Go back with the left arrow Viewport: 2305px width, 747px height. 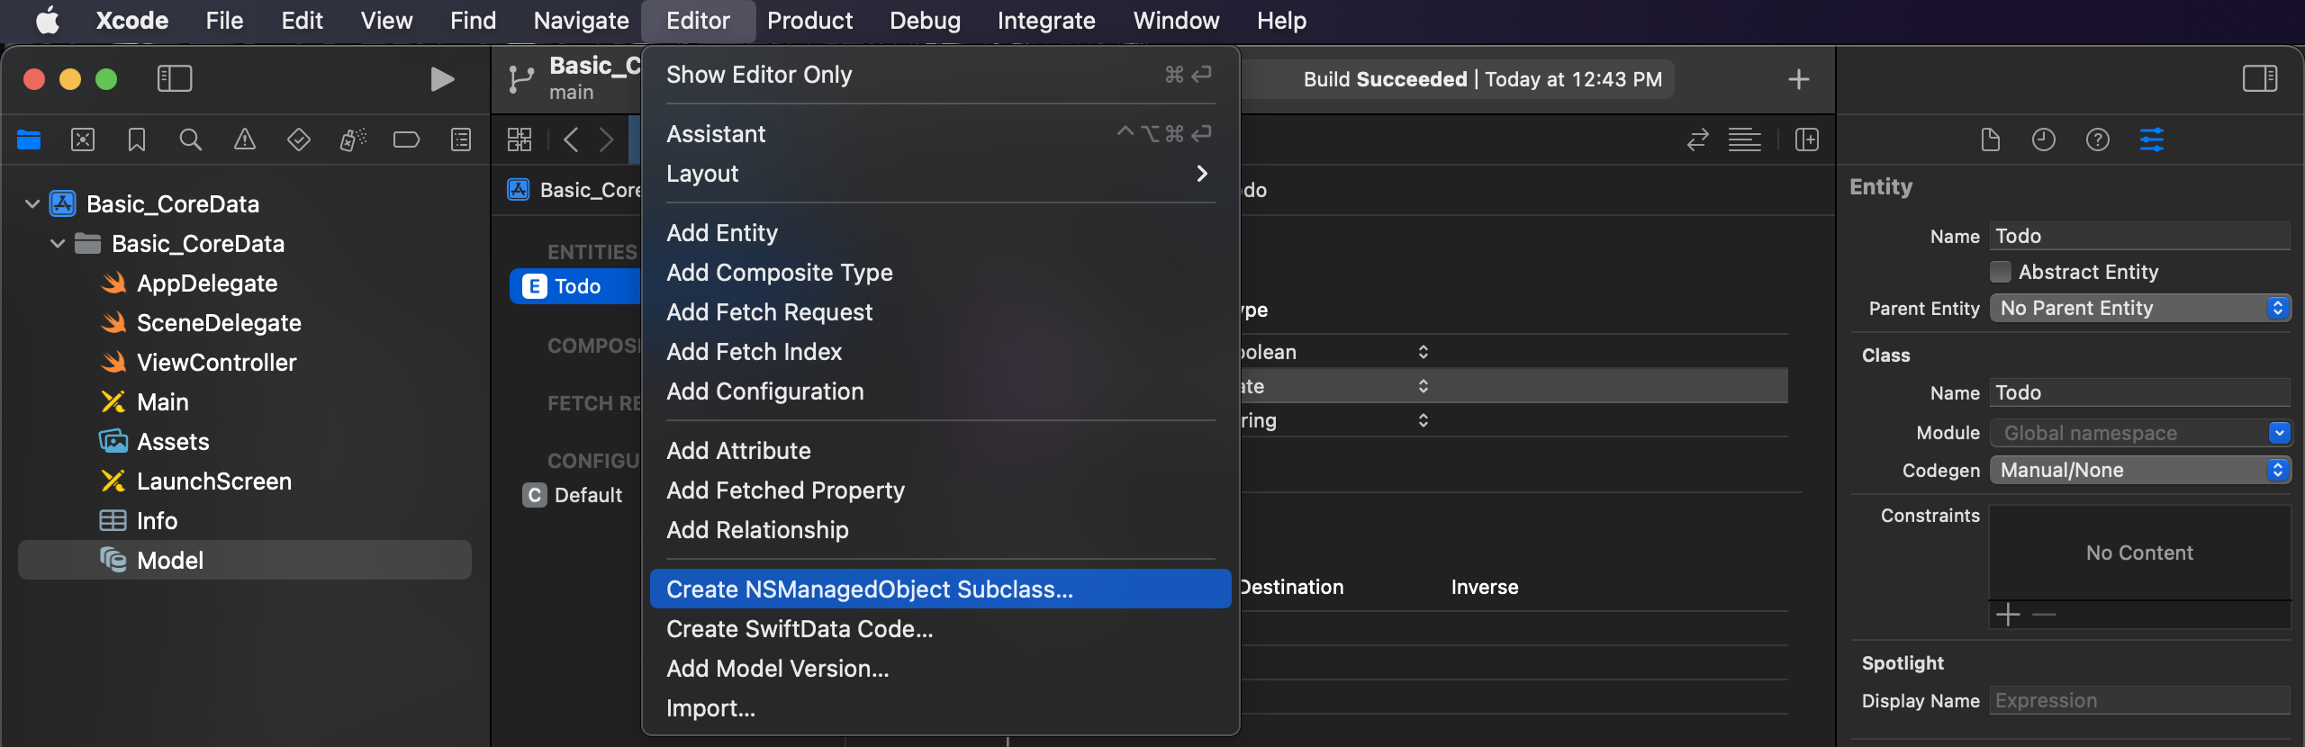pyautogui.click(x=570, y=139)
